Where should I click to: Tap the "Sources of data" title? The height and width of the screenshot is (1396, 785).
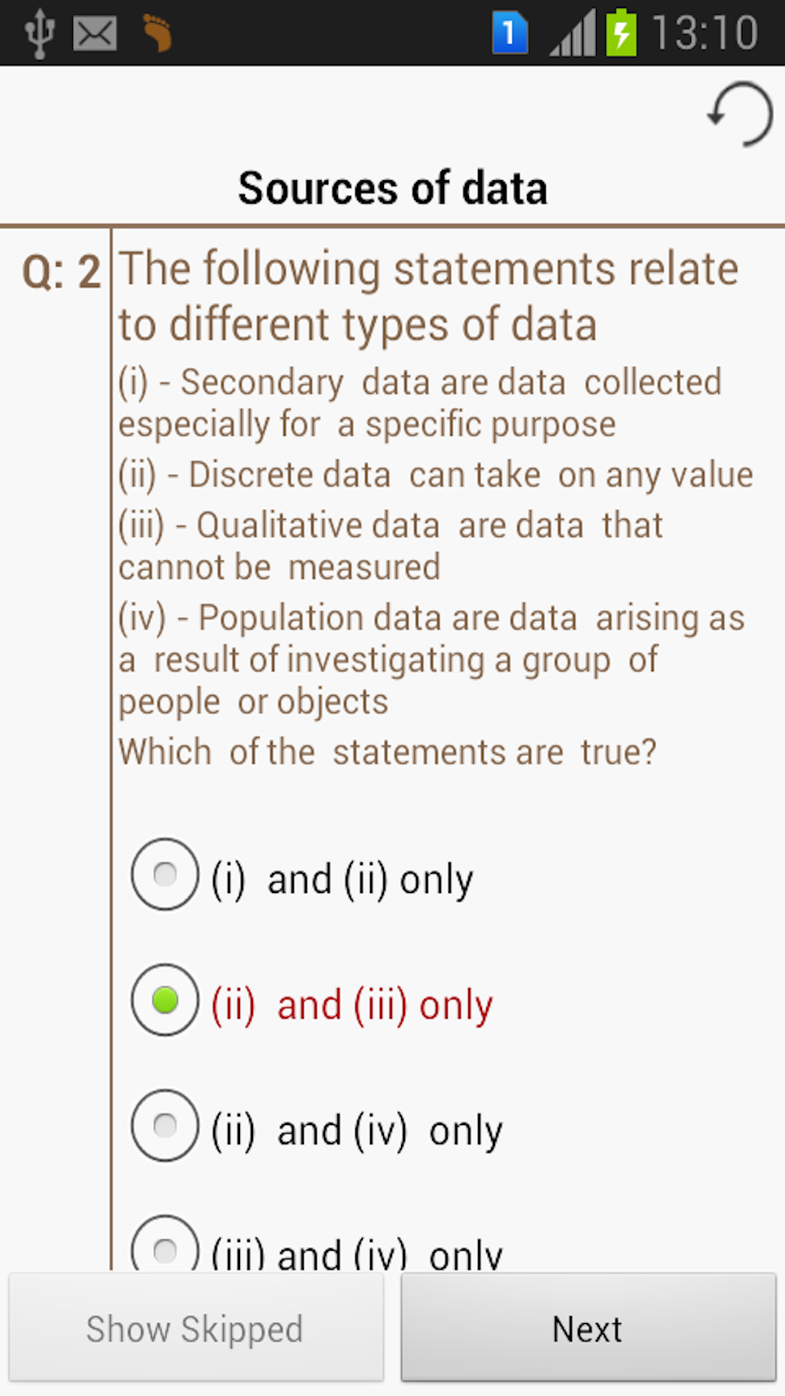pos(392,188)
